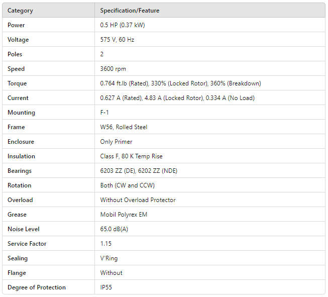Viewport: 328px width, 297px height.
Task: Select the Both (CW and CCW) cell
Action: 128,185
